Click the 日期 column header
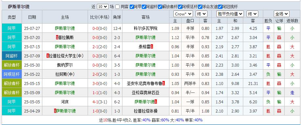This screenshot has width=301, height=125. (32, 17)
